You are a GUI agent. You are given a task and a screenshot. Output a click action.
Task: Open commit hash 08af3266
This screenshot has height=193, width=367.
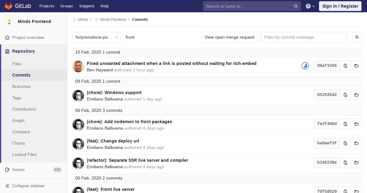pyautogui.click(x=327, y=66)
